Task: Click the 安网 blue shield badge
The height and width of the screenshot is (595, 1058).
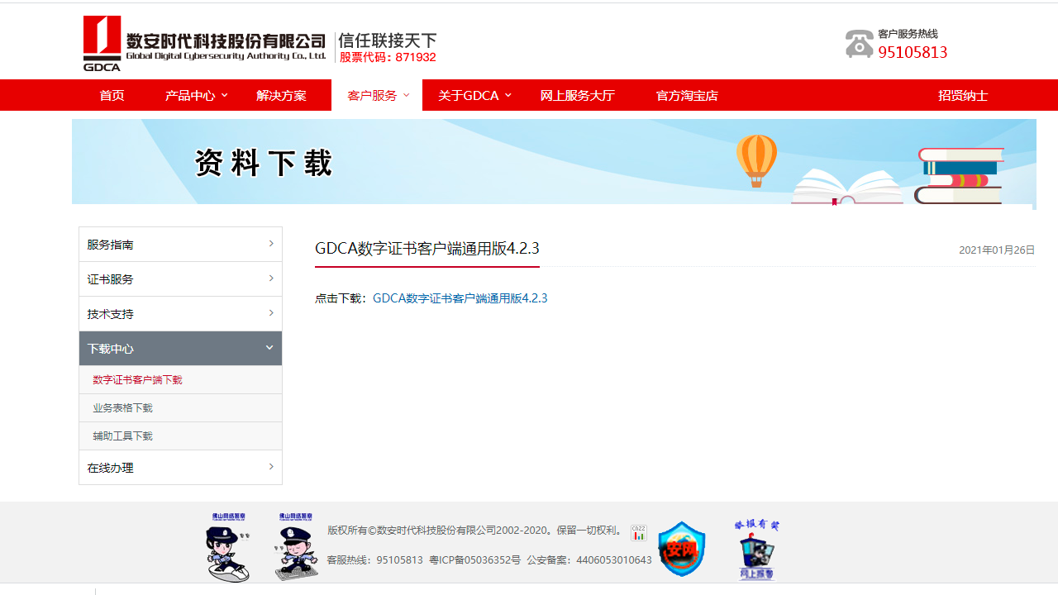Action: click(680, 548)
